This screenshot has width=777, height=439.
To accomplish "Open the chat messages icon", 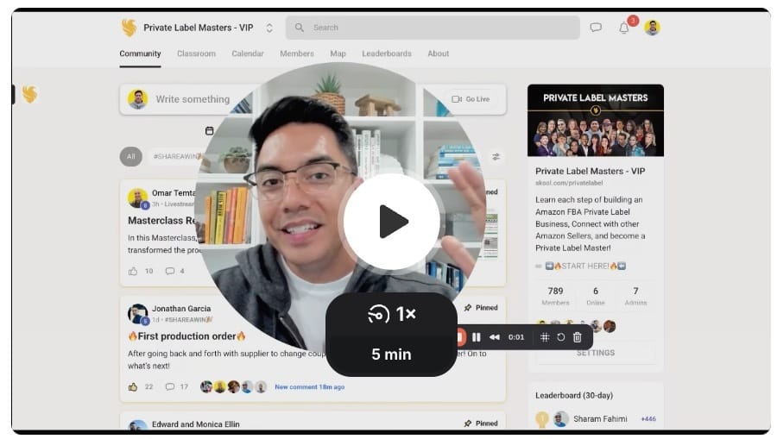I will coord(596,28).
